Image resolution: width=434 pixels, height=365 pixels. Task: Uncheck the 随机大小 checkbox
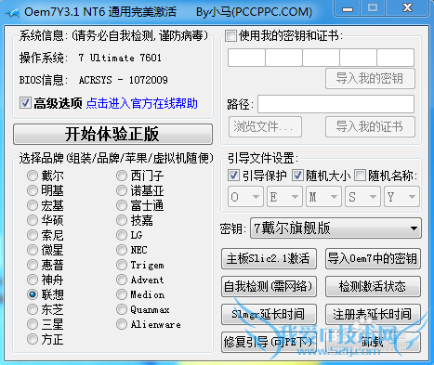click(x=297, y=176)
